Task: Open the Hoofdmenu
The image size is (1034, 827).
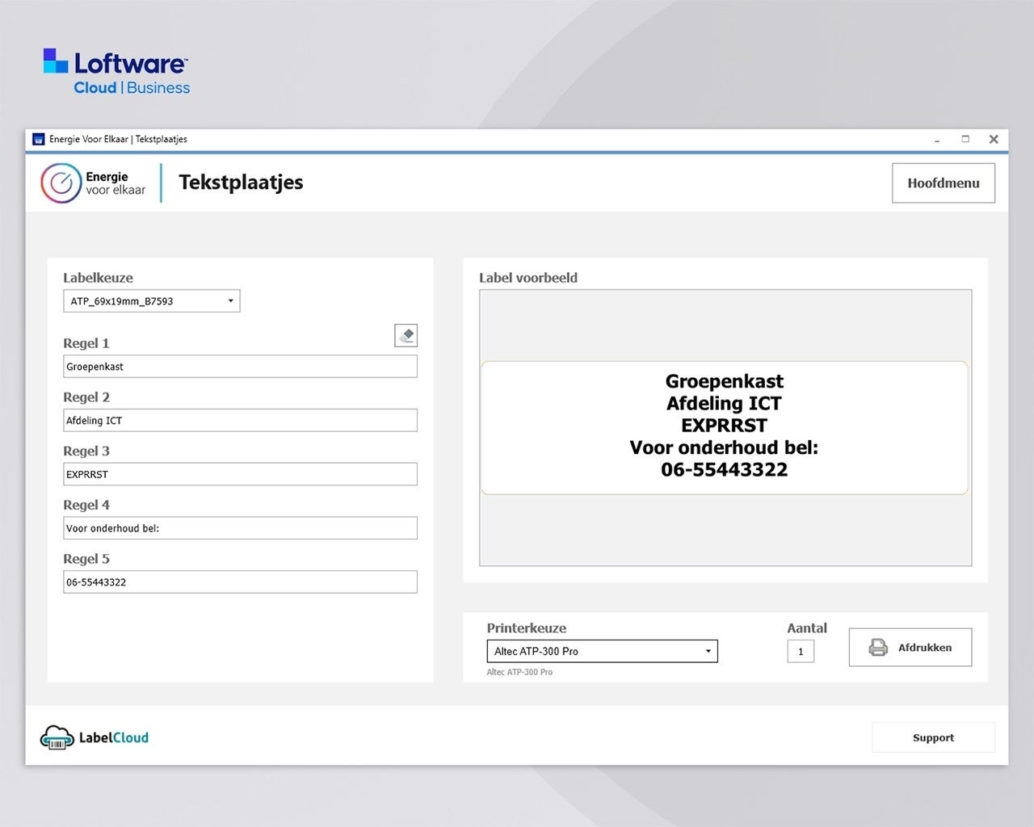Action: coord(943,183)
